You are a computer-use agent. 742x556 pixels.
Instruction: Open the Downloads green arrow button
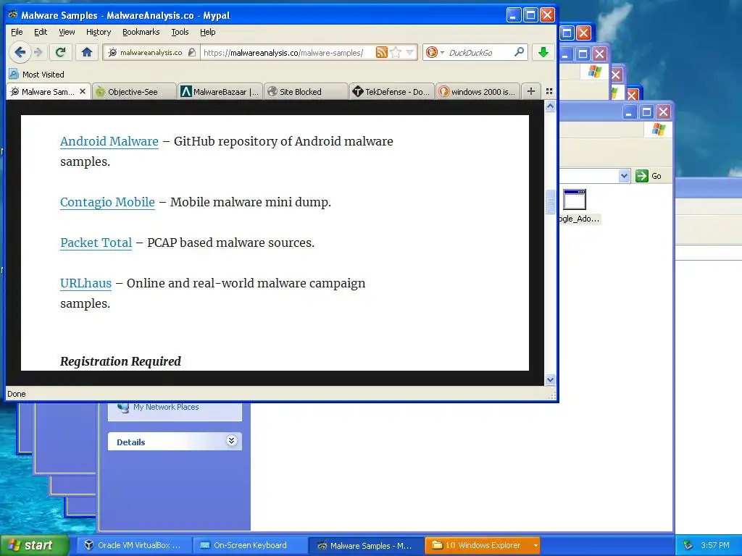(543, 52)
